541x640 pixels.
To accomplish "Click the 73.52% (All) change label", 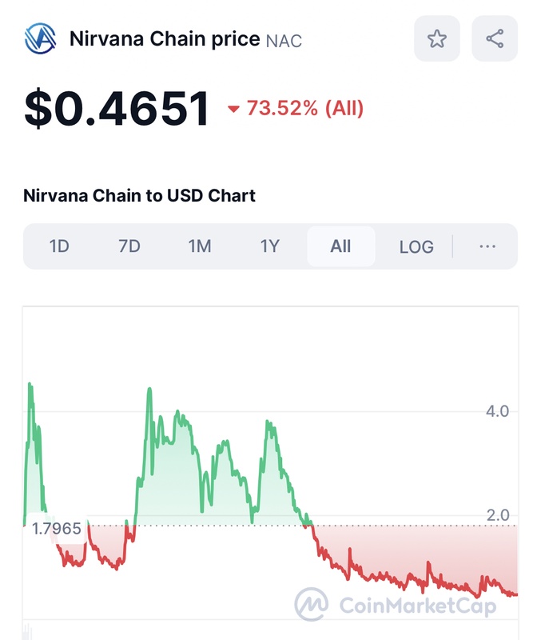I will click(304, 109).
